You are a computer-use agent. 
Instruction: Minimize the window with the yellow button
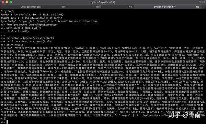point(7,2)
